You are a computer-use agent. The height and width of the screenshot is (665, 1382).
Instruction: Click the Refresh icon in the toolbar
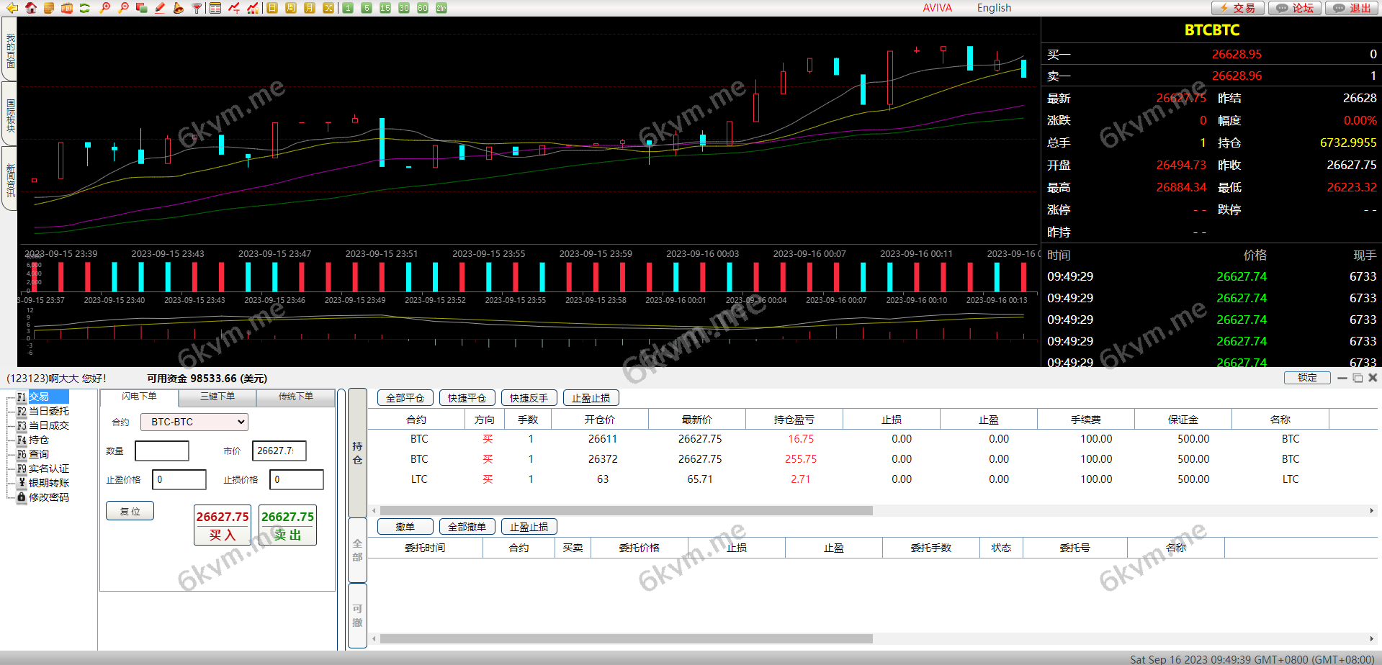(x=84, y=8)
